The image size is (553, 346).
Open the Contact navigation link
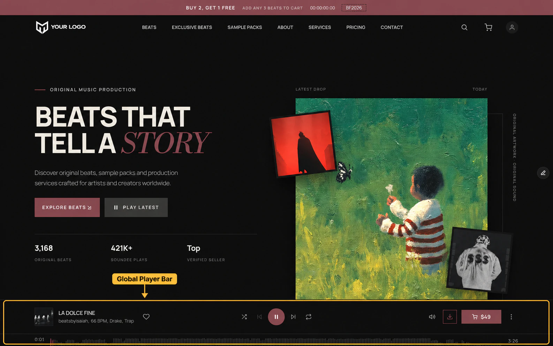(392, 27)
